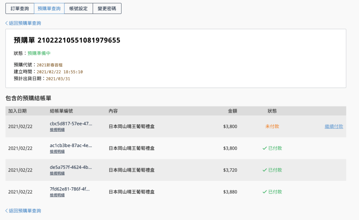The image size is (359, 220).
Task: View details (檢視明細) for order 7fd62e81
Action: 57,195
